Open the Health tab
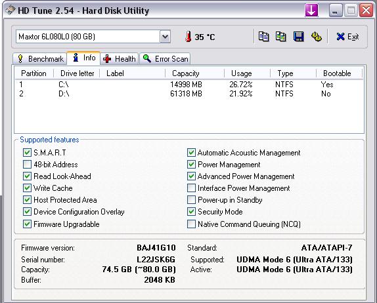This screenshot has width=377, height=303. point(120,59)
